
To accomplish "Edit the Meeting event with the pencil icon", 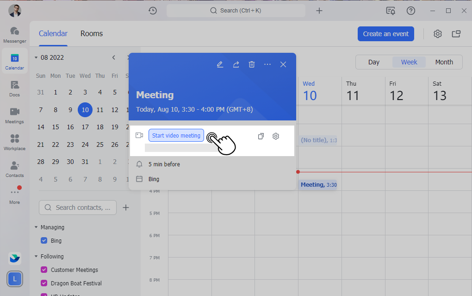I will pyautogui.click(x=220, y=64).
